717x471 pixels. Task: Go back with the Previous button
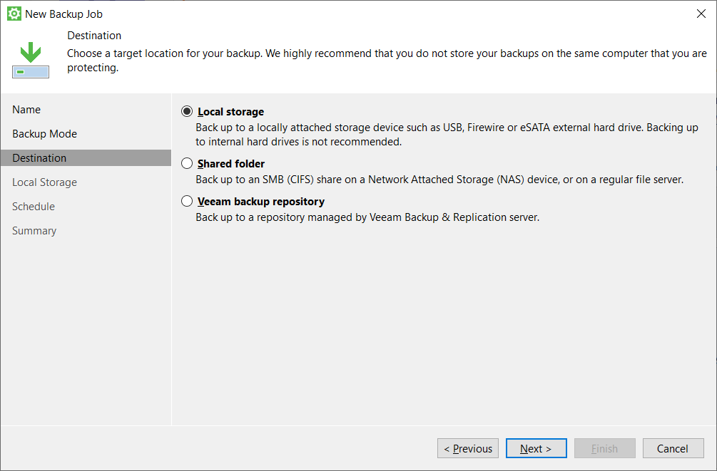pyautogui.click(x=468, y=448)
